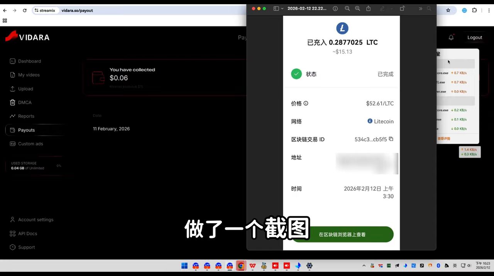
Task: Click the 查看详情 link in network popup
Action: click(x=443, y=139)
